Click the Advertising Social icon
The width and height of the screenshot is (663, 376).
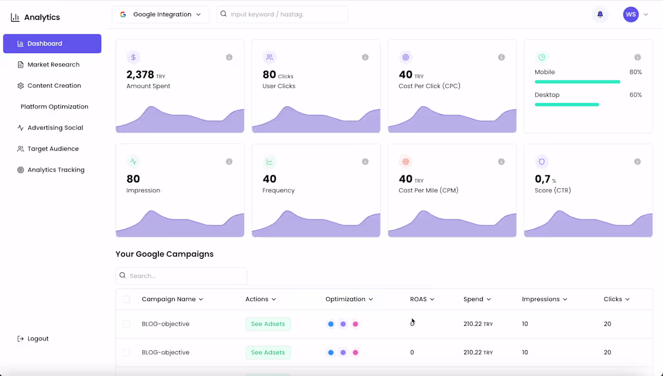(x=19, y=128)
